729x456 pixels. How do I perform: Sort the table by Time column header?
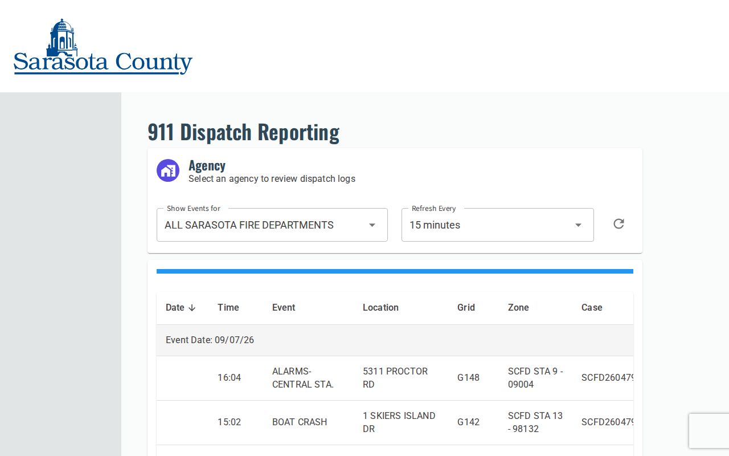pos(228,308)
